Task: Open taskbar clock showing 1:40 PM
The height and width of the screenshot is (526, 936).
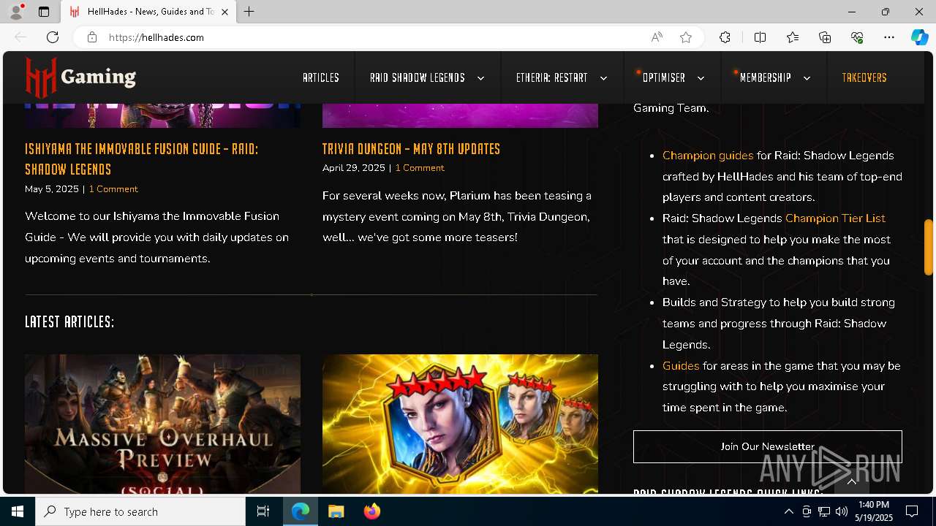Action: tap(873, 511)
